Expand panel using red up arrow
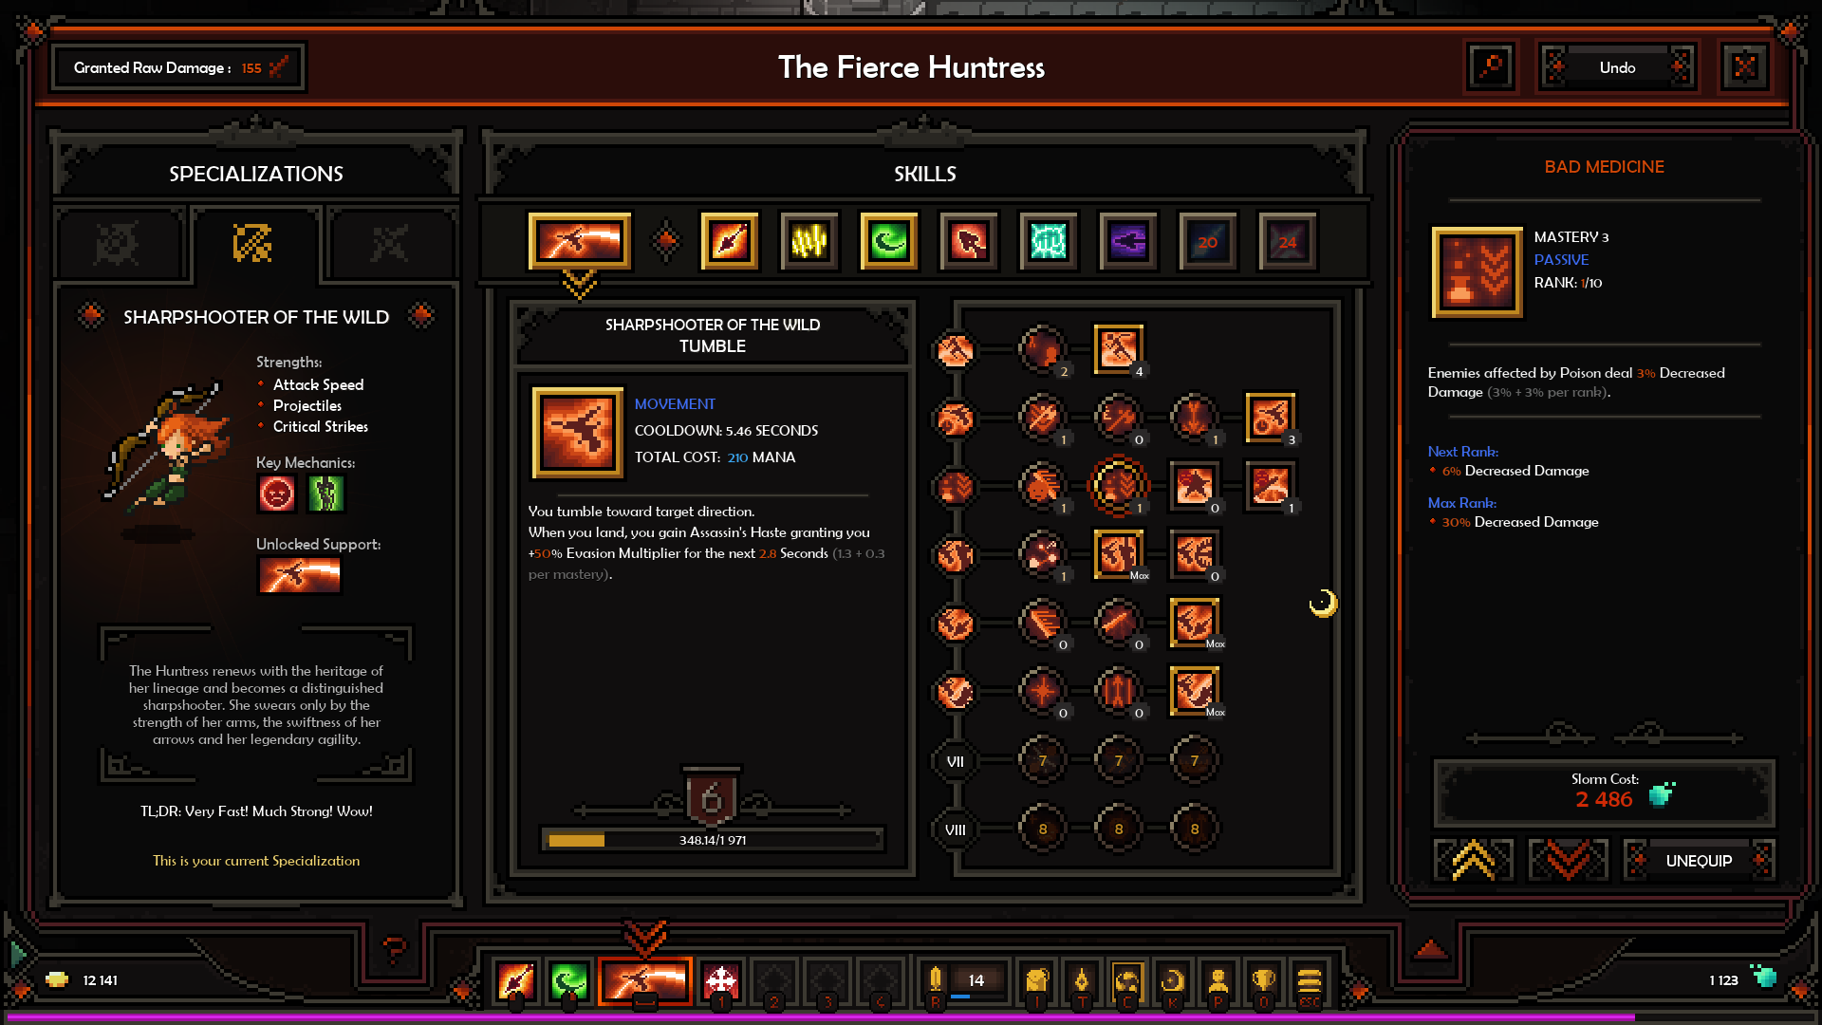Image resolution: width=1822 pixels, height=1025 pixels. click(1431, 948)
